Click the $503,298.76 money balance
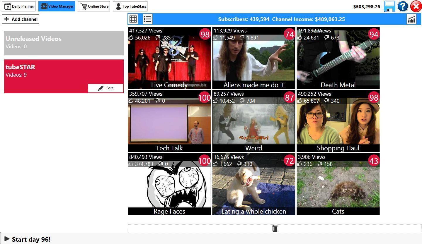This screenshot has width=422, height=244. point(367,6)
